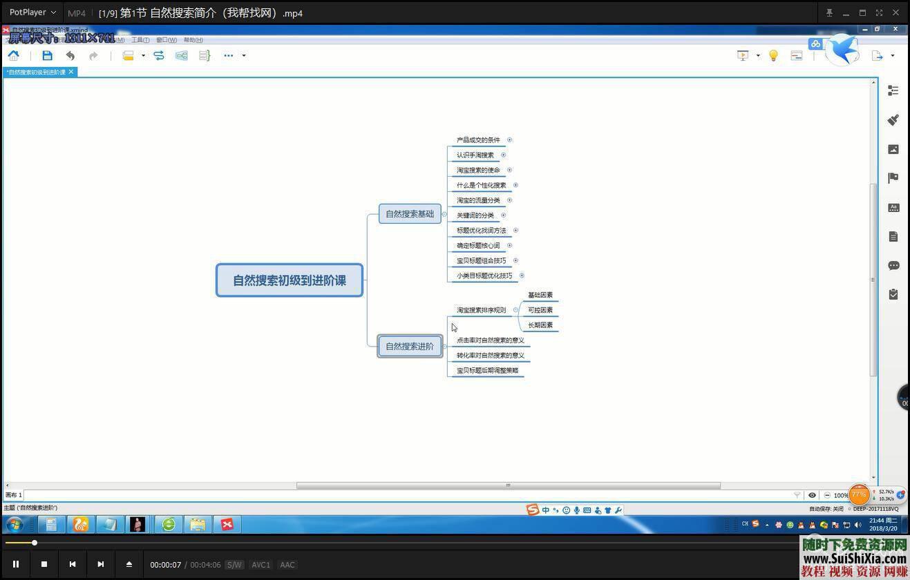
Task: Open the 工具 menu in the menu bar
Action: pos(140,40)
